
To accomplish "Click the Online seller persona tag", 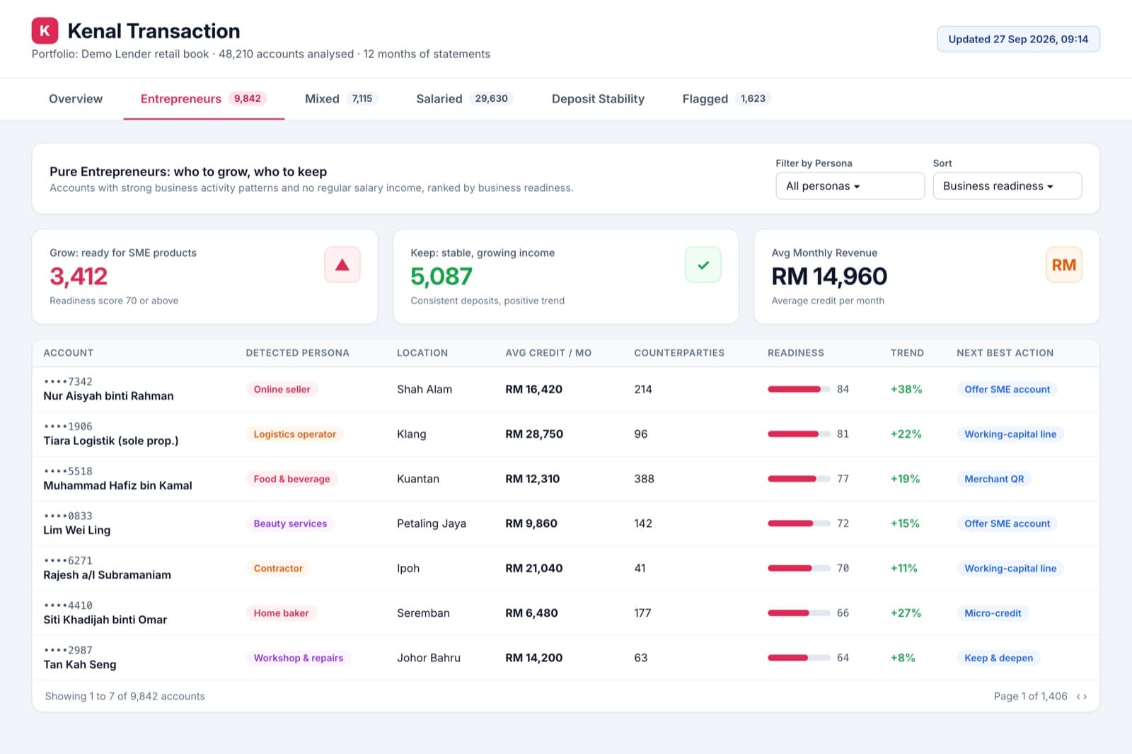I will click(282, 390).
